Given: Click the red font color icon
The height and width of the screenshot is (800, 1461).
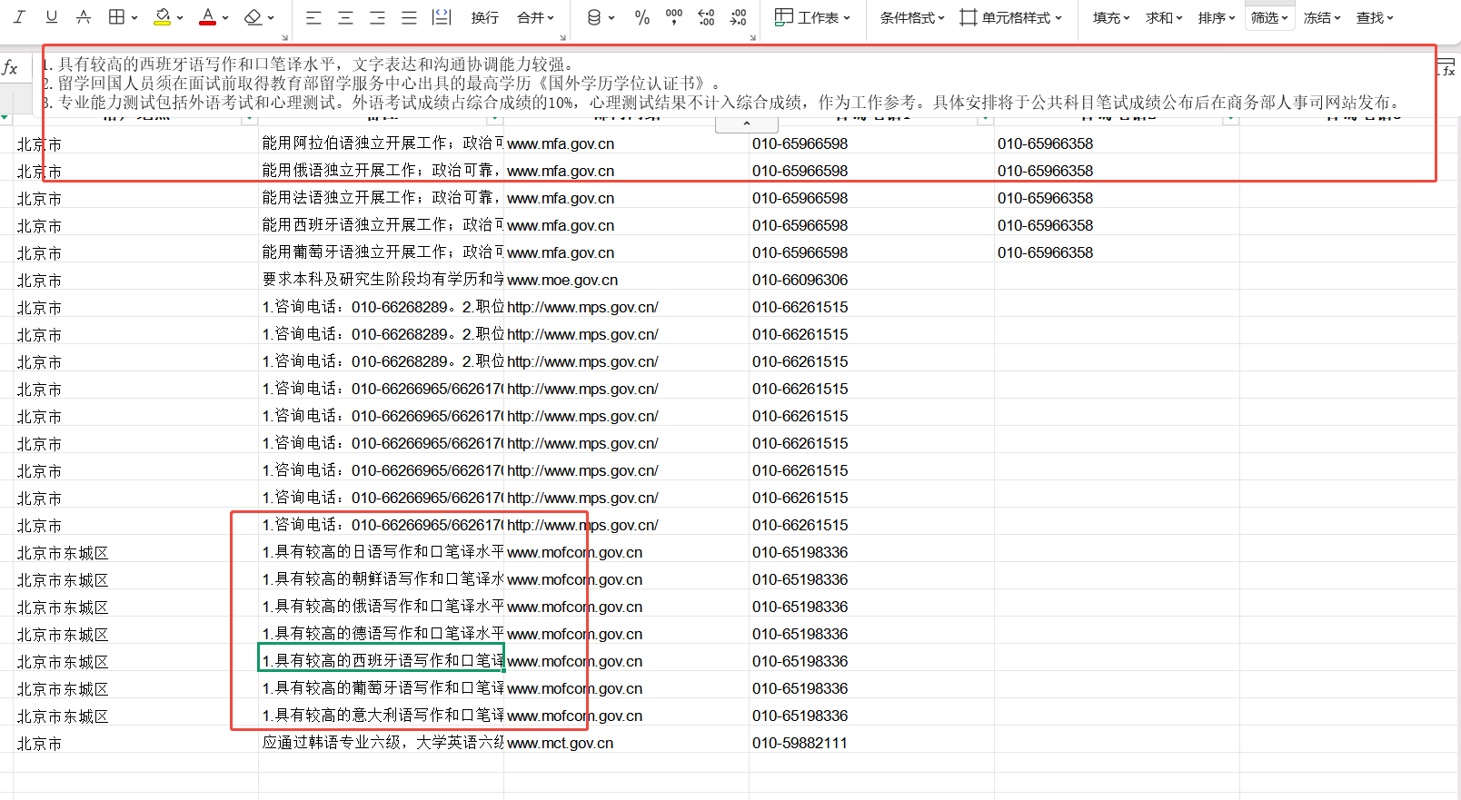Looking at the screenshot, I should (208, 17).
